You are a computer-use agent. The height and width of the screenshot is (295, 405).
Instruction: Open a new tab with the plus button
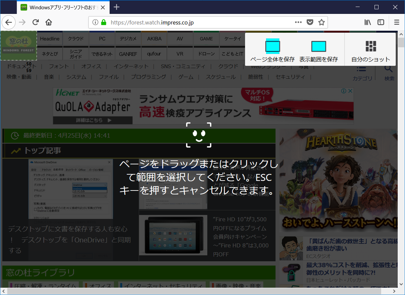(116, 7)
